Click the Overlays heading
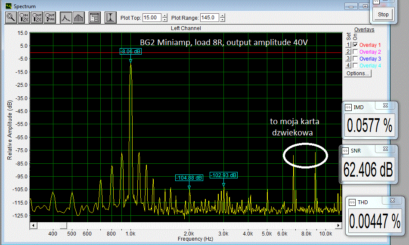409x245 pixels. pyautogui.click(x=364, y=30)
